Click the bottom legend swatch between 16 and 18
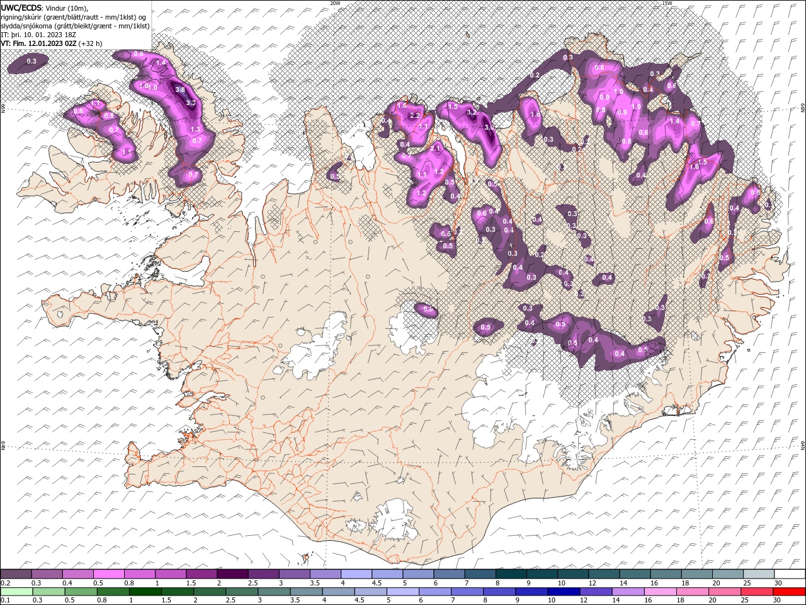 pyautogui.click(x=660, y=592)
